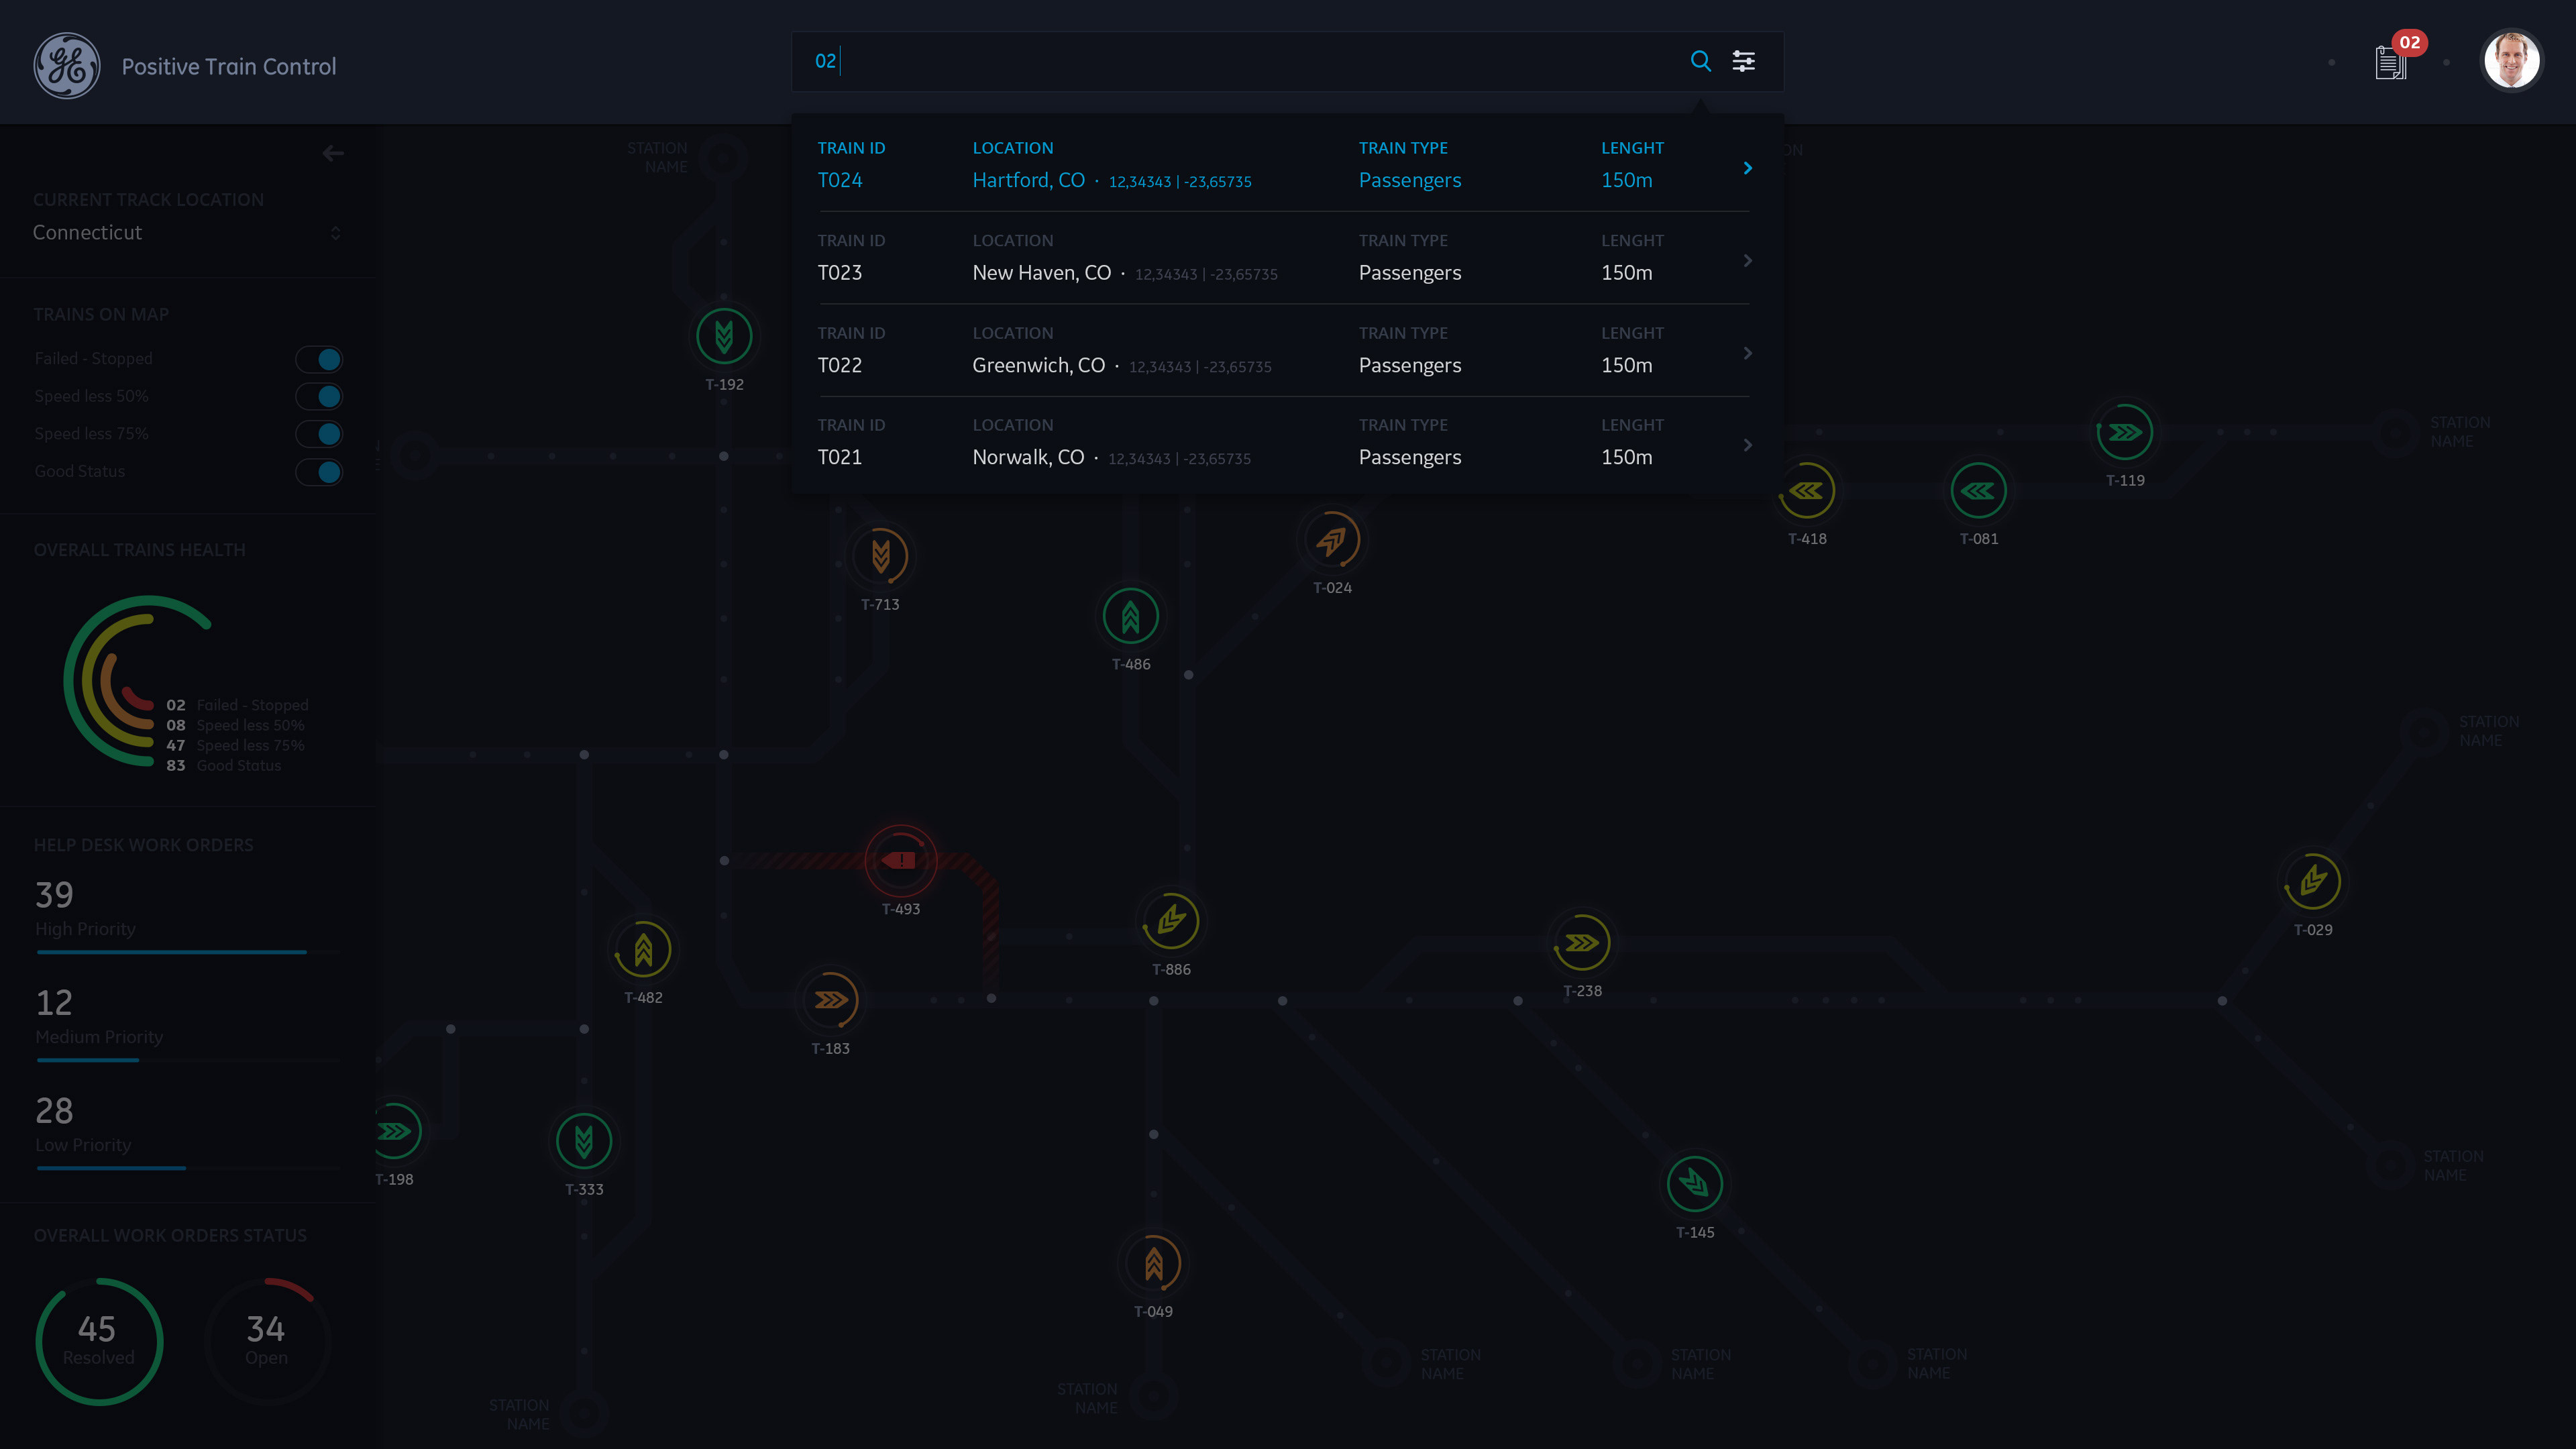Image resolution: width=2576 pixels, height=1449 pixels.
Task: Select train T-145 on the map
Action: [1695, 1184]
